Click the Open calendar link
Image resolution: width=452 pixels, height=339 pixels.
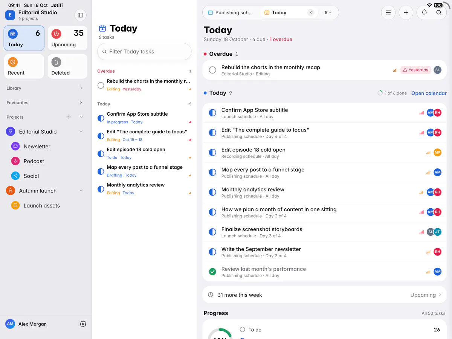coord(429,93)
